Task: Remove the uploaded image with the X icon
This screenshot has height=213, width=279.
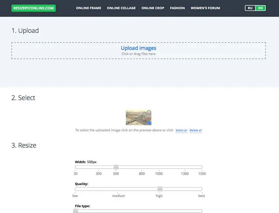Action: [x=149, y=112]
